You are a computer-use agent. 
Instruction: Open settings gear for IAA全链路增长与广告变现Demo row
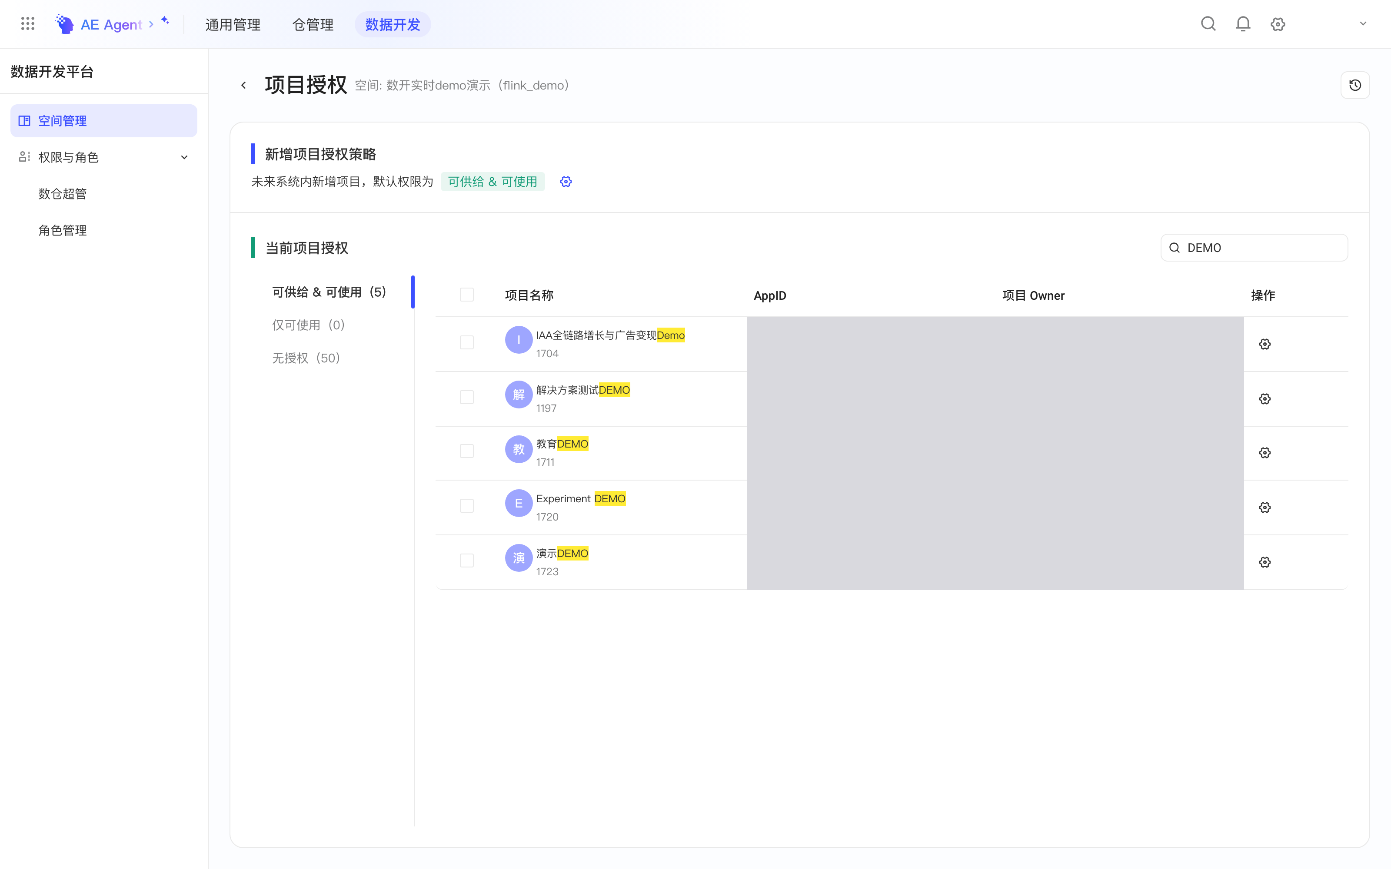[1265, 344]
